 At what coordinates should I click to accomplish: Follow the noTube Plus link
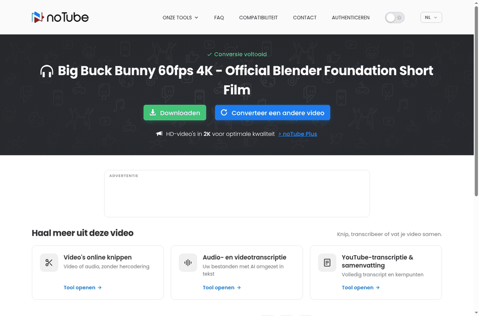[297, 134]
